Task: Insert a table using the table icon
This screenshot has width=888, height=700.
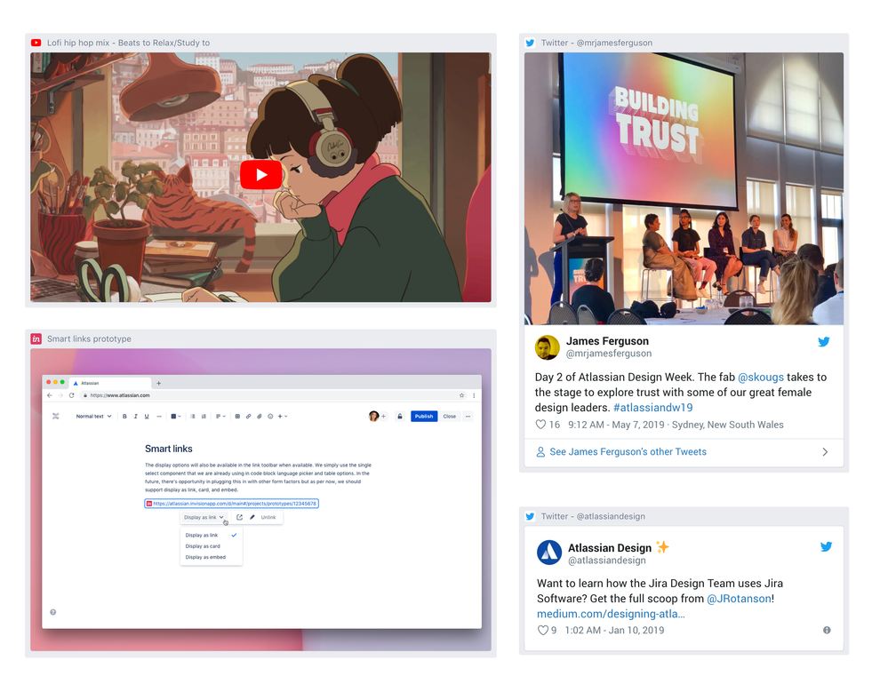Action: pos(236,416)
